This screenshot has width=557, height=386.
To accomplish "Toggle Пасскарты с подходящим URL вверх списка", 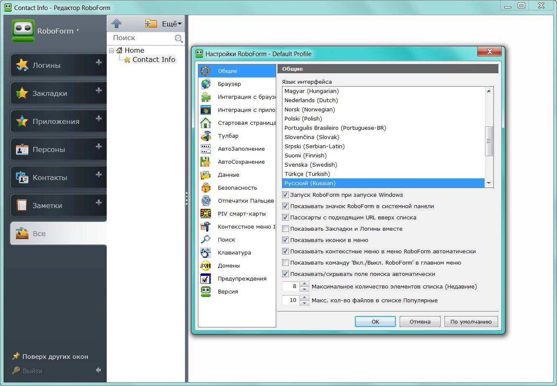I will (x=285, y=217).
